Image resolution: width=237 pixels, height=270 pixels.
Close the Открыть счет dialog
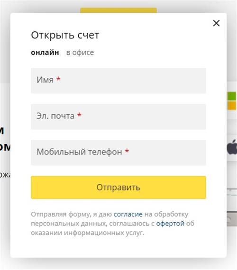216,23
